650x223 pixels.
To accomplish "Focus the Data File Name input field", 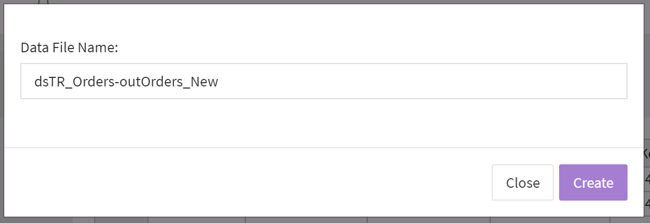I will (323, 81).
